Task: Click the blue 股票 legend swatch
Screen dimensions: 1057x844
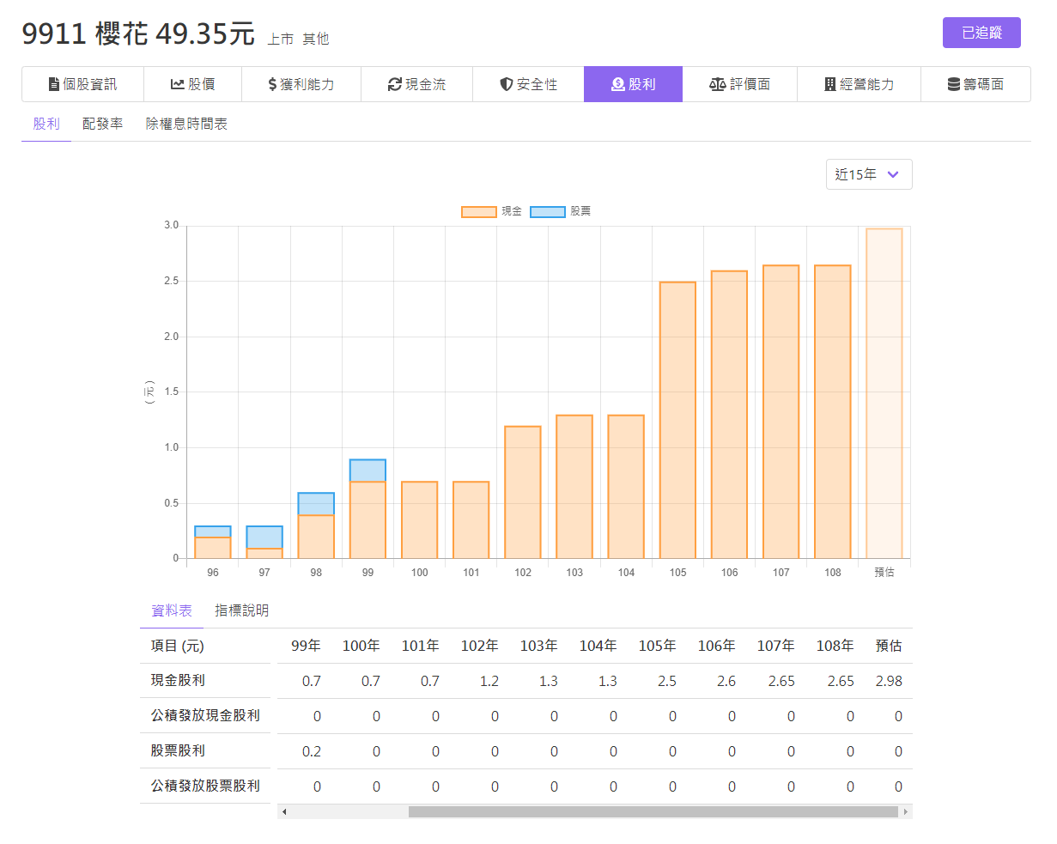Action: [x=548, y=211]
